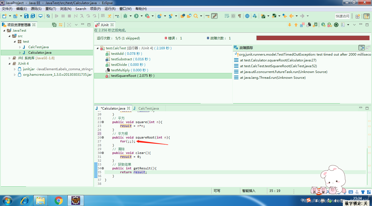The height and width of the screenshot is (206, 372).
Task: Open the Search magnifier tool in toolbar
Action: [196, 16]
